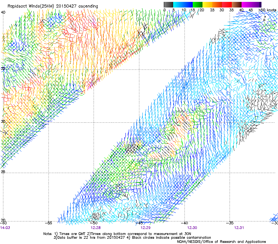The image size is (278, 244).
Task: Click the brown 35-40 knots legend swatch
Action: [x=237, y=5]
